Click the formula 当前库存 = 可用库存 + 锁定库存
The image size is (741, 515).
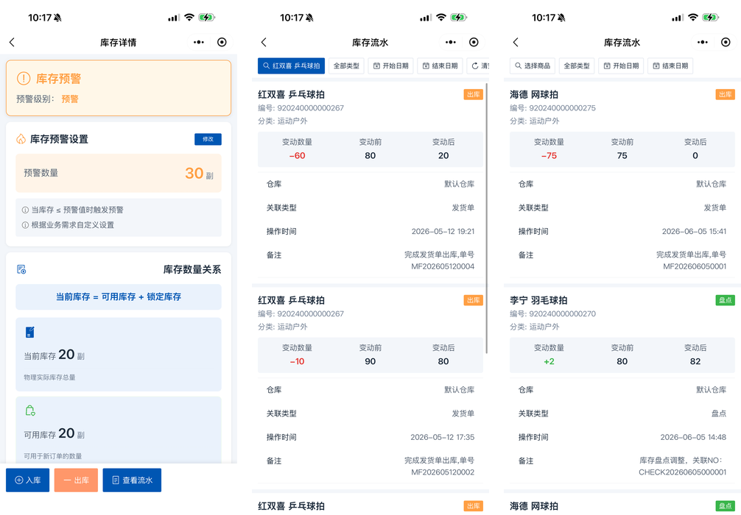point(119,297)
